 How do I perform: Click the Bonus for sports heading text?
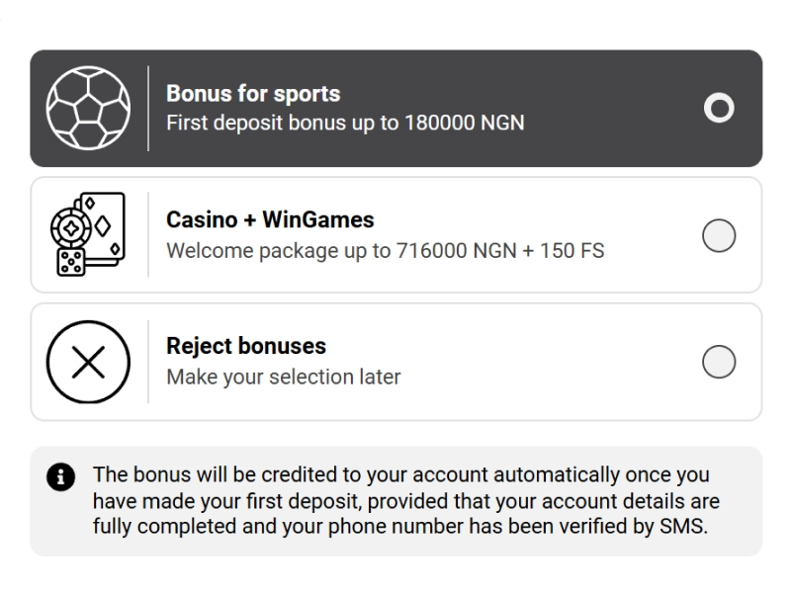click(253, 94)
